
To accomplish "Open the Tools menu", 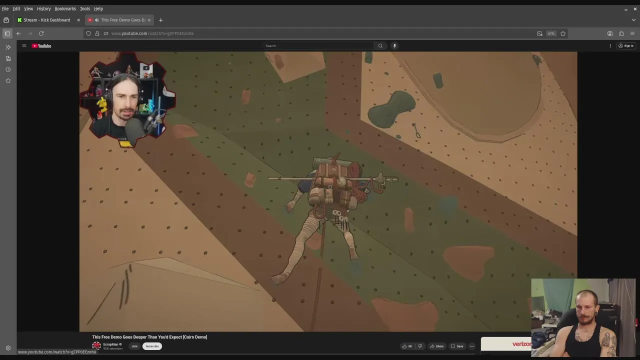I will [85, 8].
